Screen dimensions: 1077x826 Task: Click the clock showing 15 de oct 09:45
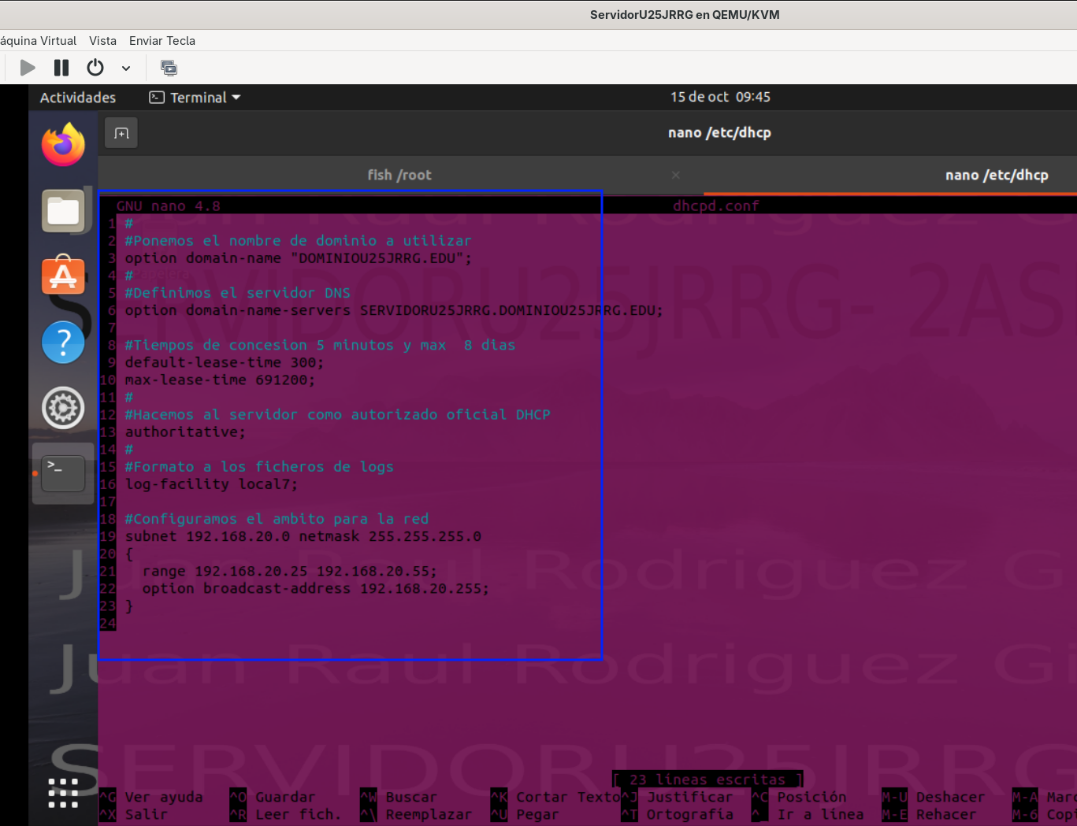[x=720, y=97]
